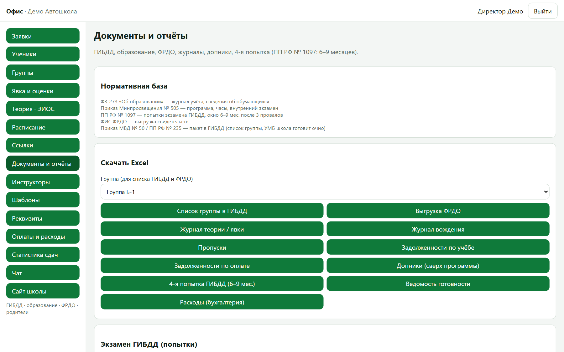Click the Приказ Минпросвещения № 505 line

point(189,108)
